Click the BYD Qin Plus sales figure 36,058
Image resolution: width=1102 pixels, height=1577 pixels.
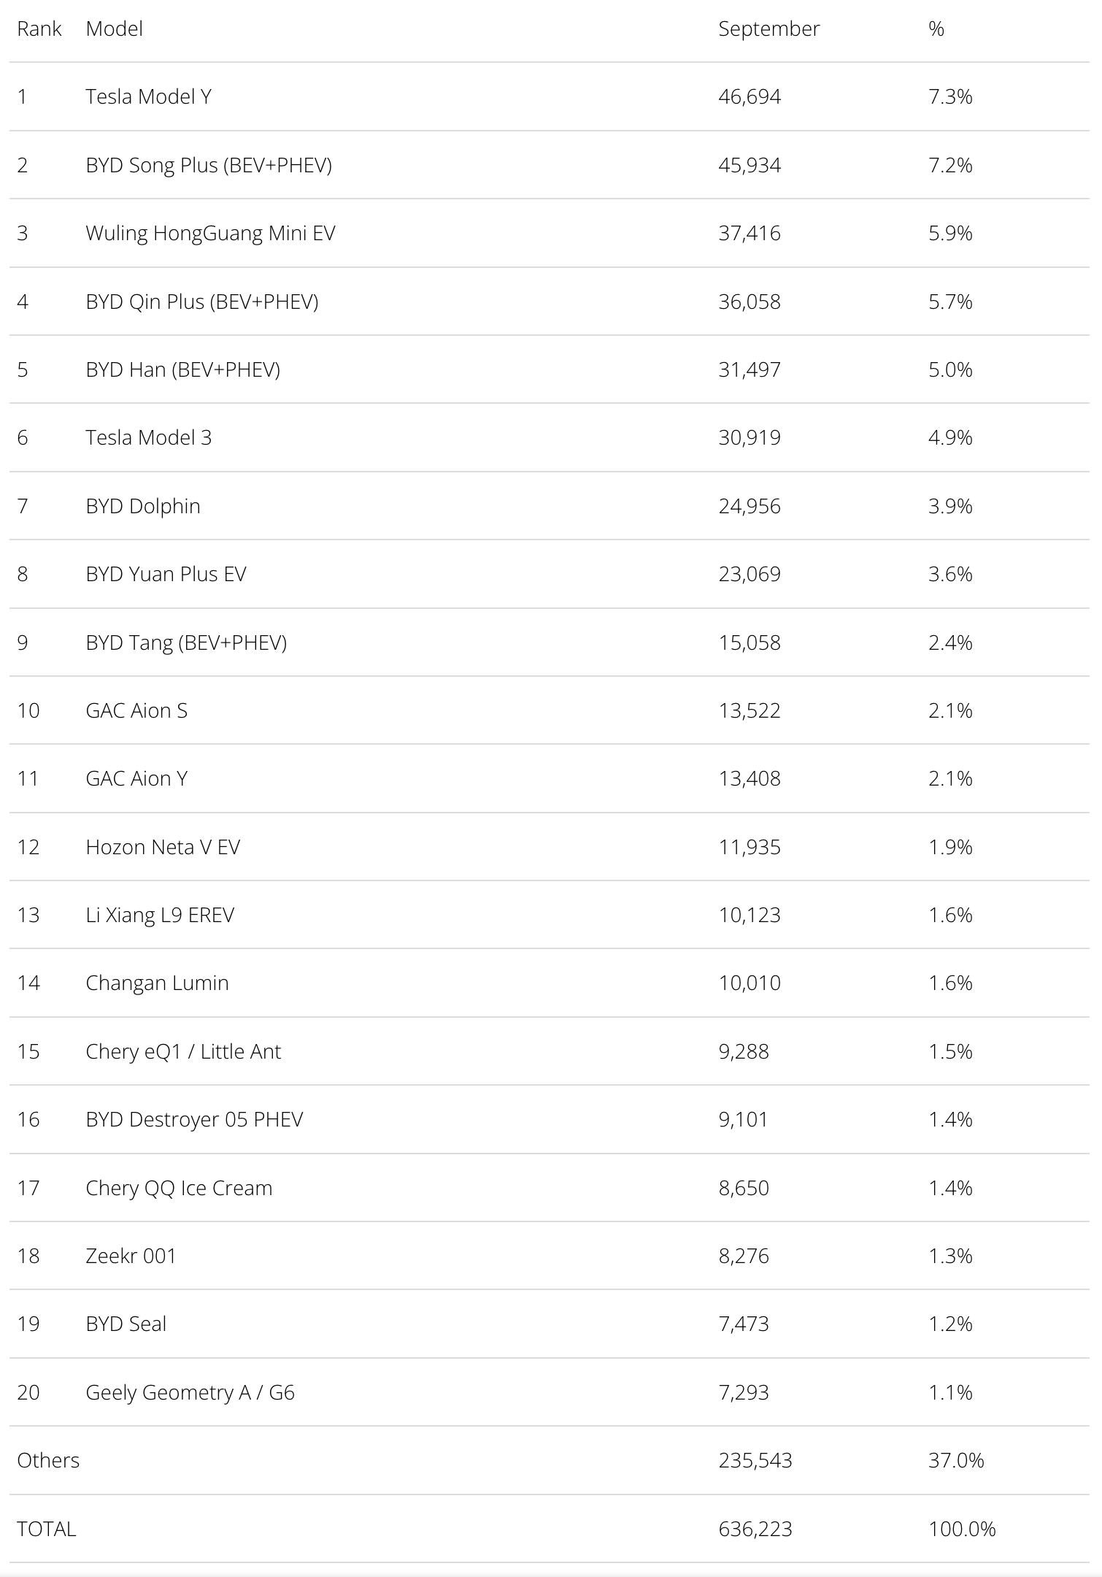pyautogui.click(x=749, y=302)
